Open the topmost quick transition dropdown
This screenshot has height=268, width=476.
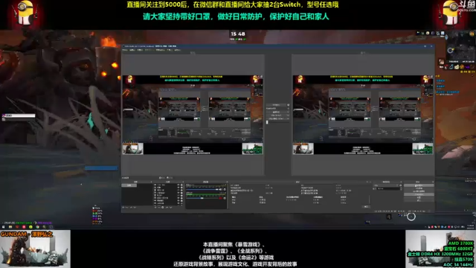tap(277, 112)
